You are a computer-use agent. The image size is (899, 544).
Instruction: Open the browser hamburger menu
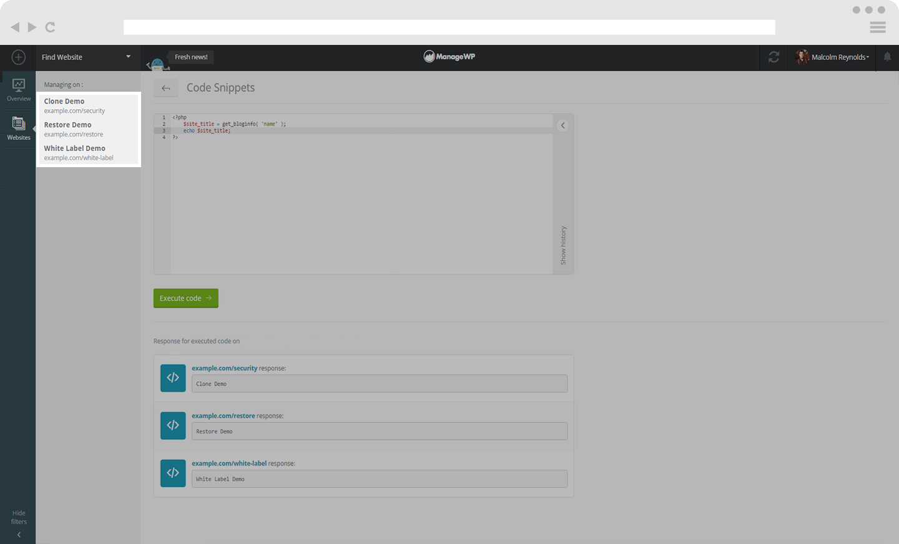coord(878,27)
